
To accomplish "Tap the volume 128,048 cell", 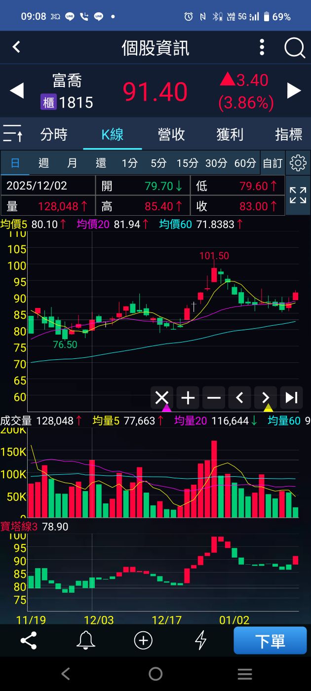I will pos(48,206).
